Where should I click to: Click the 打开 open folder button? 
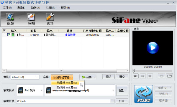point(122,101)
